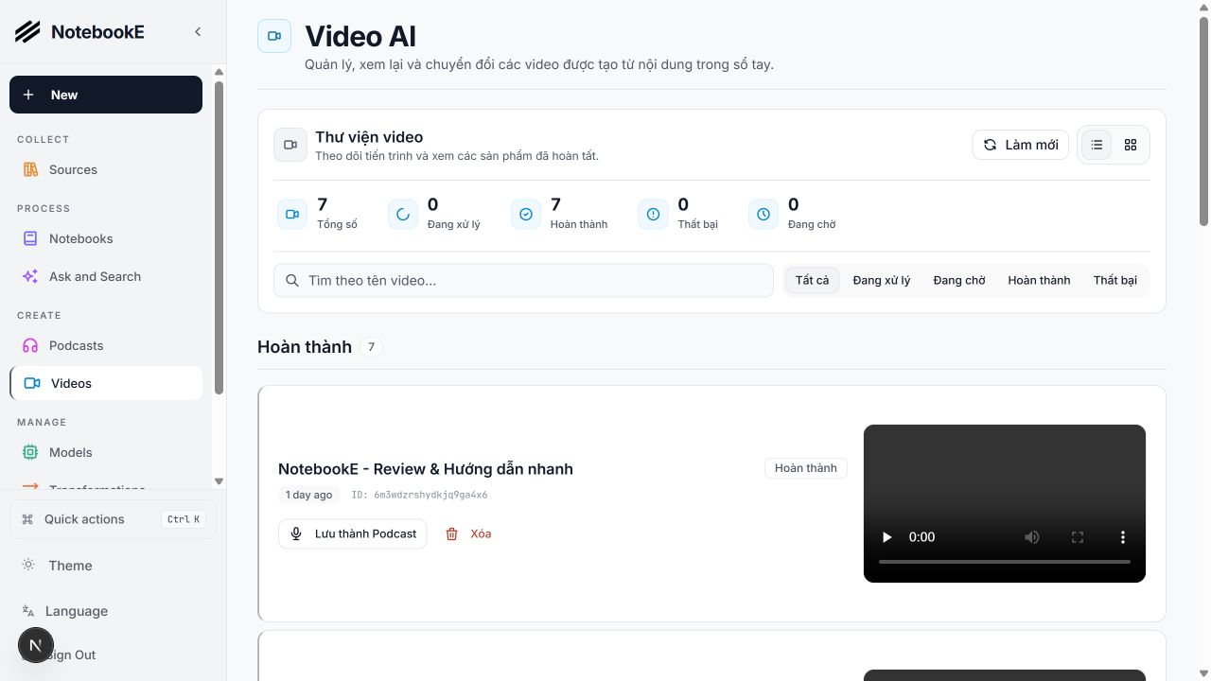Image resolution: width=1211 pixels, height=681 pixels.
Task: Filter videos by Đang xử lý
Action: click(x=882, y=280)
